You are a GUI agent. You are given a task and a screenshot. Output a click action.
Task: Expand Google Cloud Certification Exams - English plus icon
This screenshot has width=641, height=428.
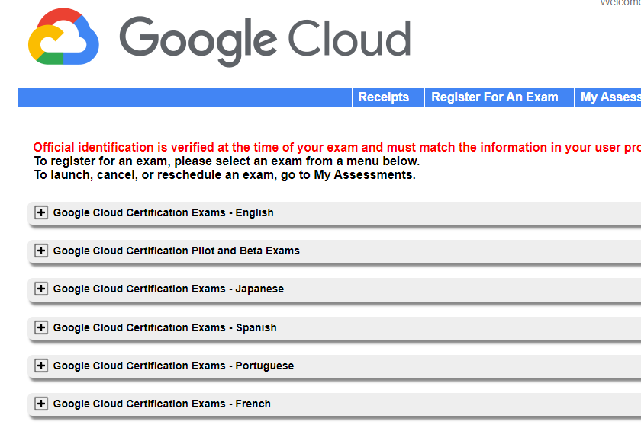click(41, 212)
